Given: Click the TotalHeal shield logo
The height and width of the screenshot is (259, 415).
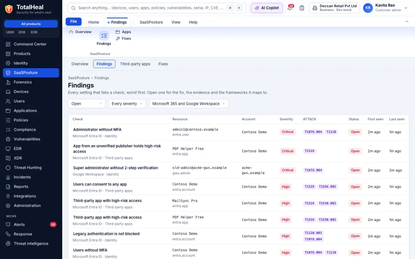Looking at the screenshot, I should tap(9, 9).
